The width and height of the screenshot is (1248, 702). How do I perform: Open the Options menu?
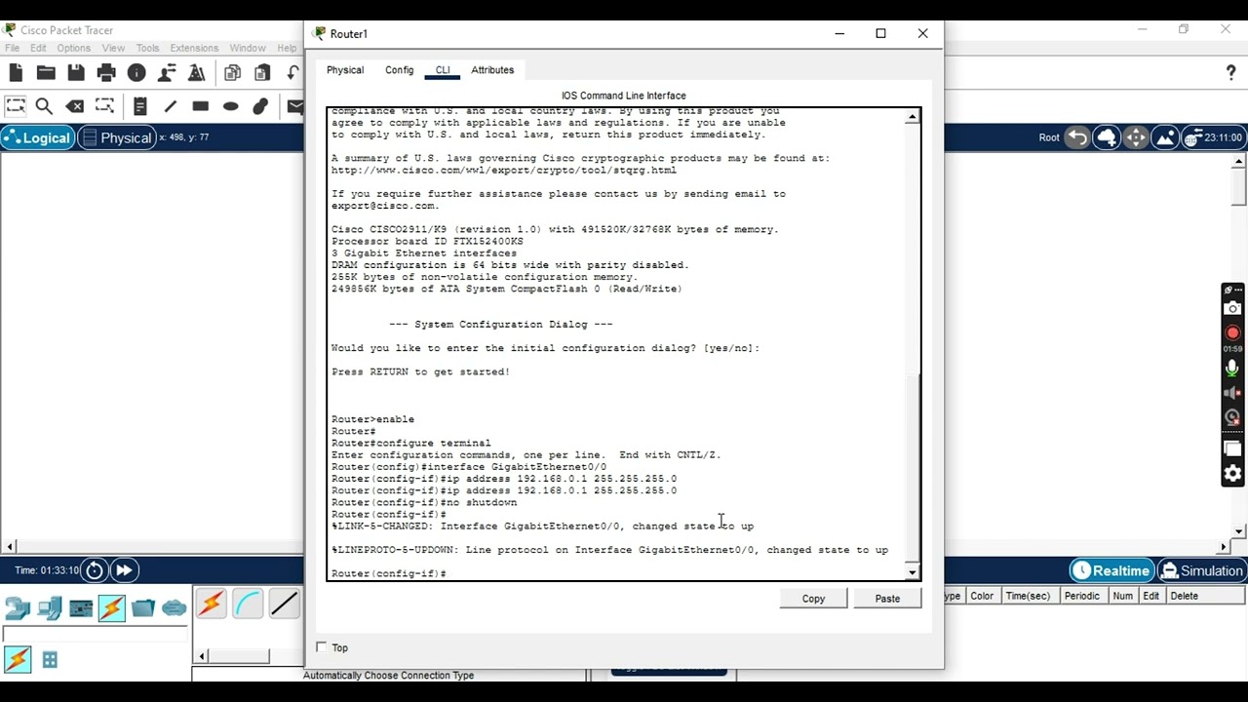[x=73, y=48]
